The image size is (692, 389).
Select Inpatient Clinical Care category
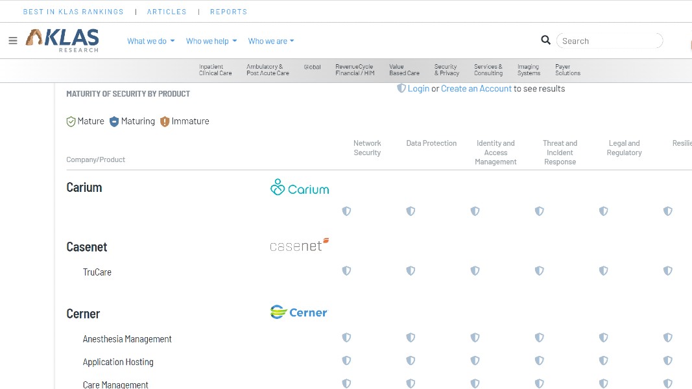[x=215, y=70]
